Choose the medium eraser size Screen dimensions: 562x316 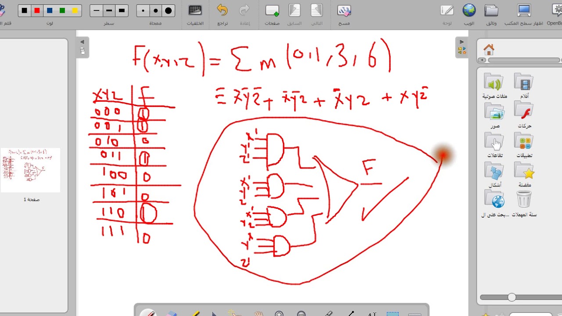tap(156, 11)
